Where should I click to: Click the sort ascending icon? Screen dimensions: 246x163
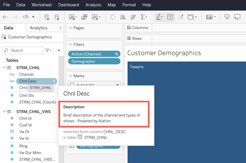123,17
